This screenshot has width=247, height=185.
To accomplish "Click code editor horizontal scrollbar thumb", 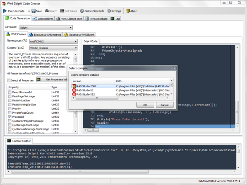I will [x=93, y=130].
